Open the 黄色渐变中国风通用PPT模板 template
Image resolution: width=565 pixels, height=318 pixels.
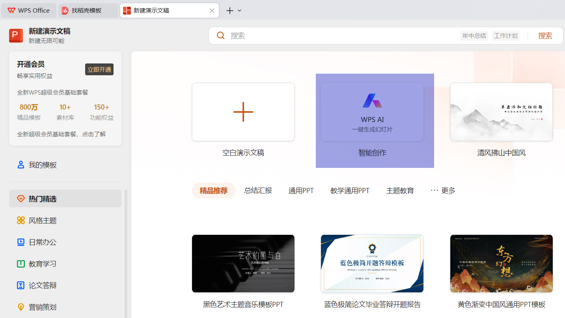(x=501, y=264)
